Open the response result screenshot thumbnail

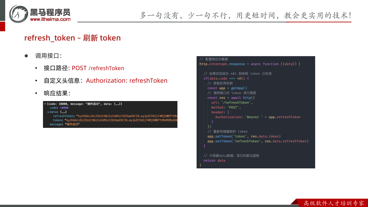click(x=110, y=114)
